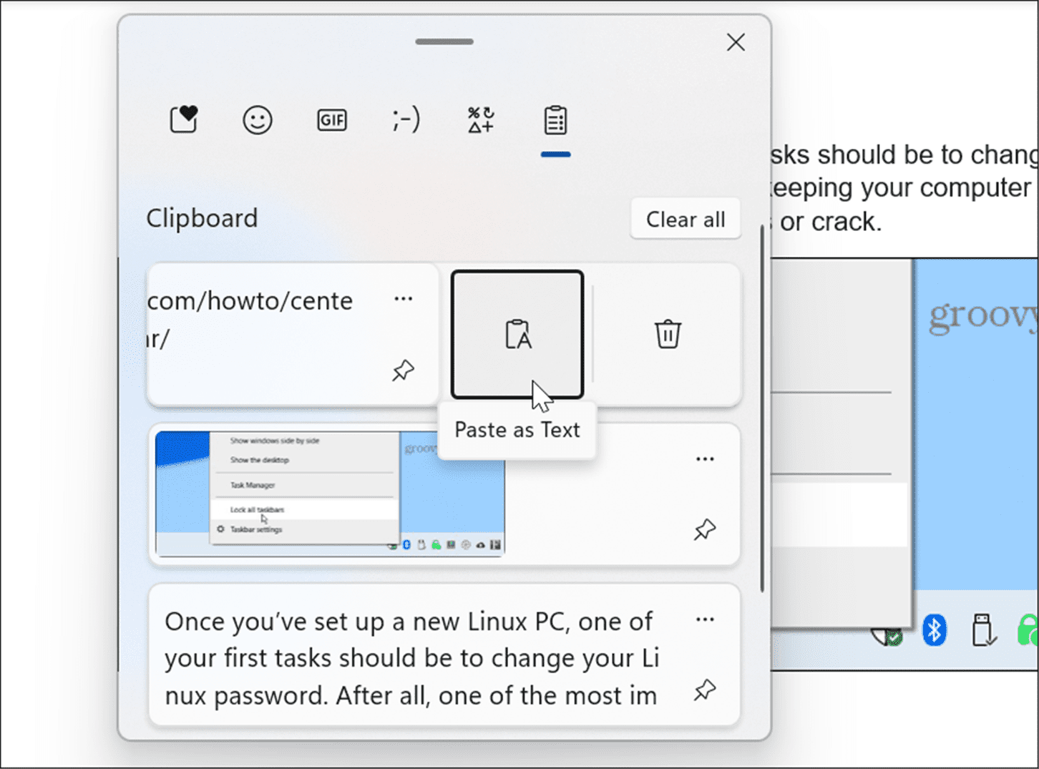Click the USB device tray icon

click(x=983, y=630)
